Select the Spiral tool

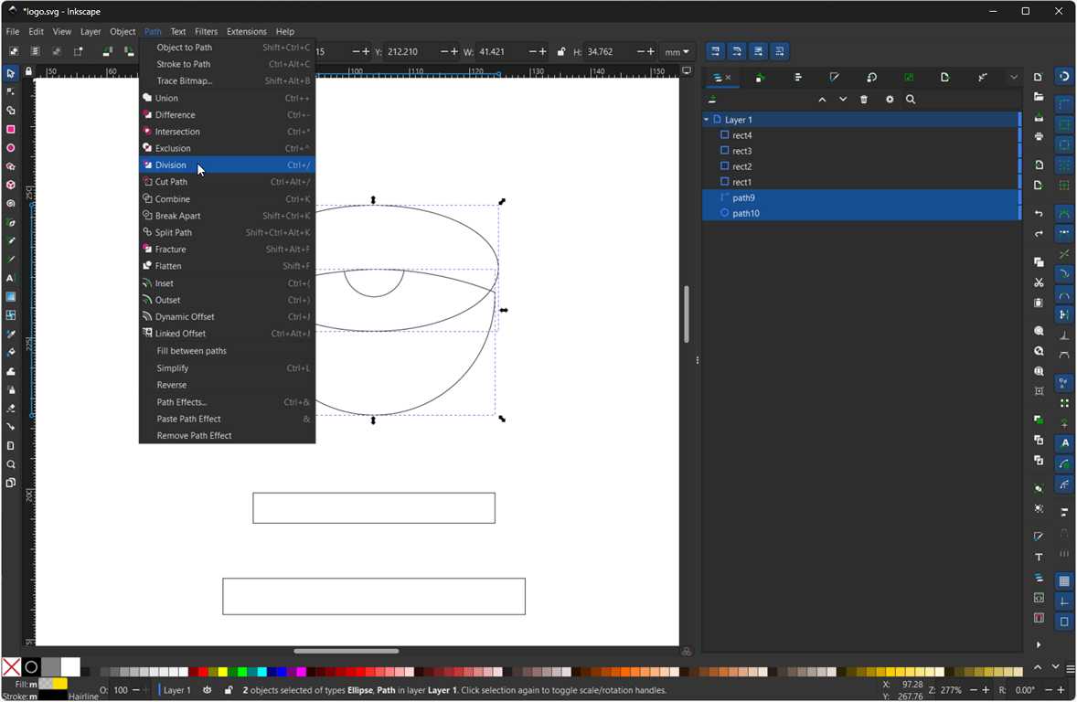click(x=10, y=203)
